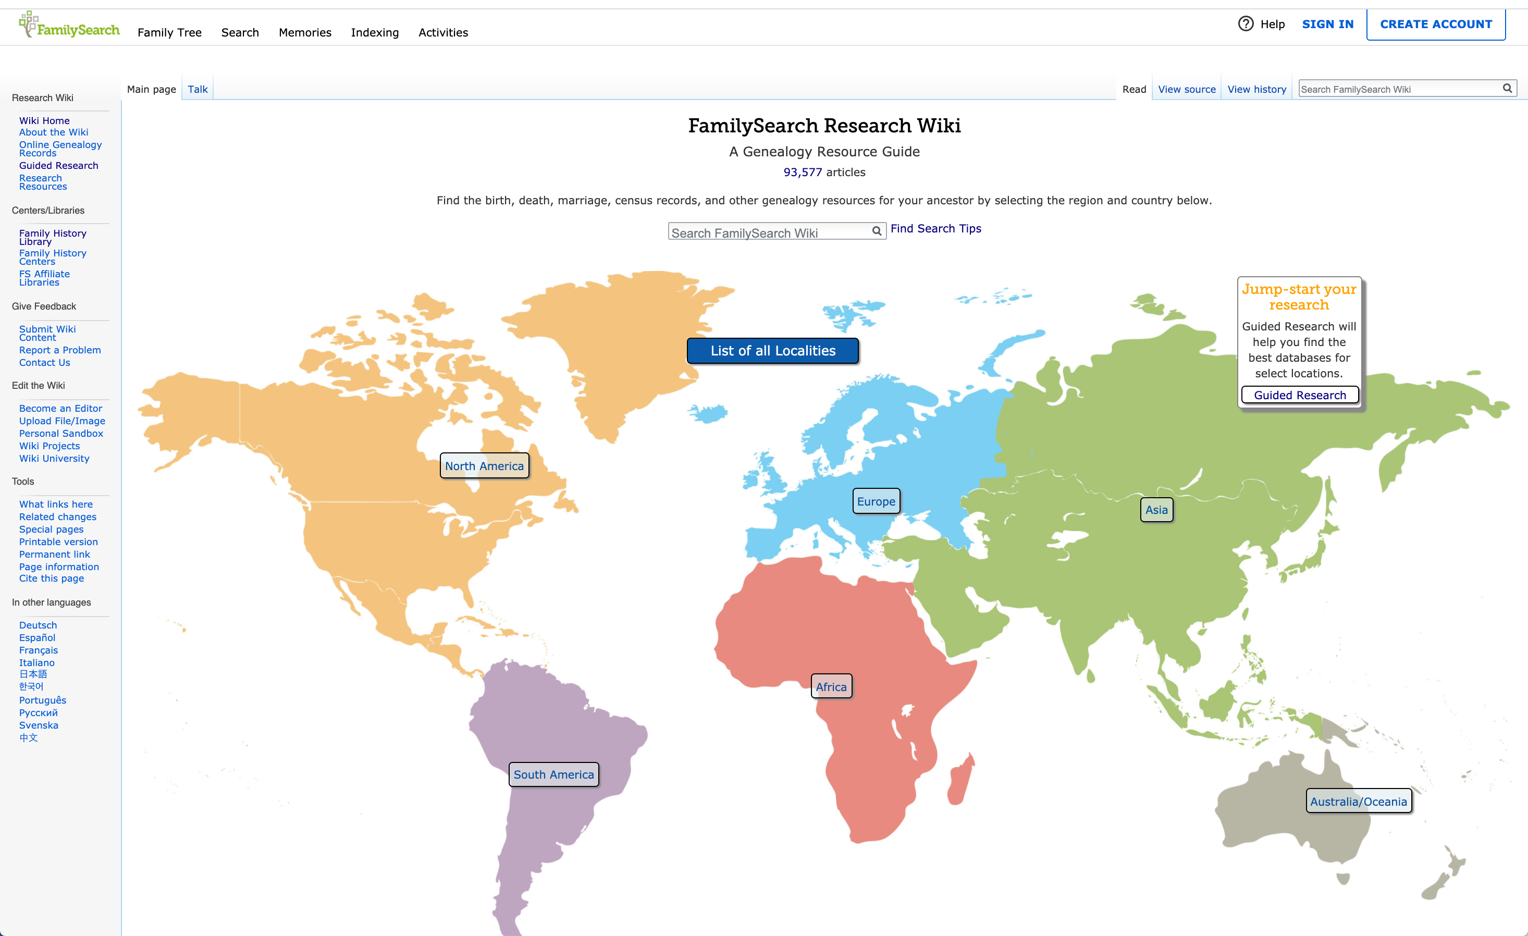The height and width of the screenshot is (936, 1528).
Task: Click the Guided Research button in the Jump-start box
Action: pos(1299,395)
